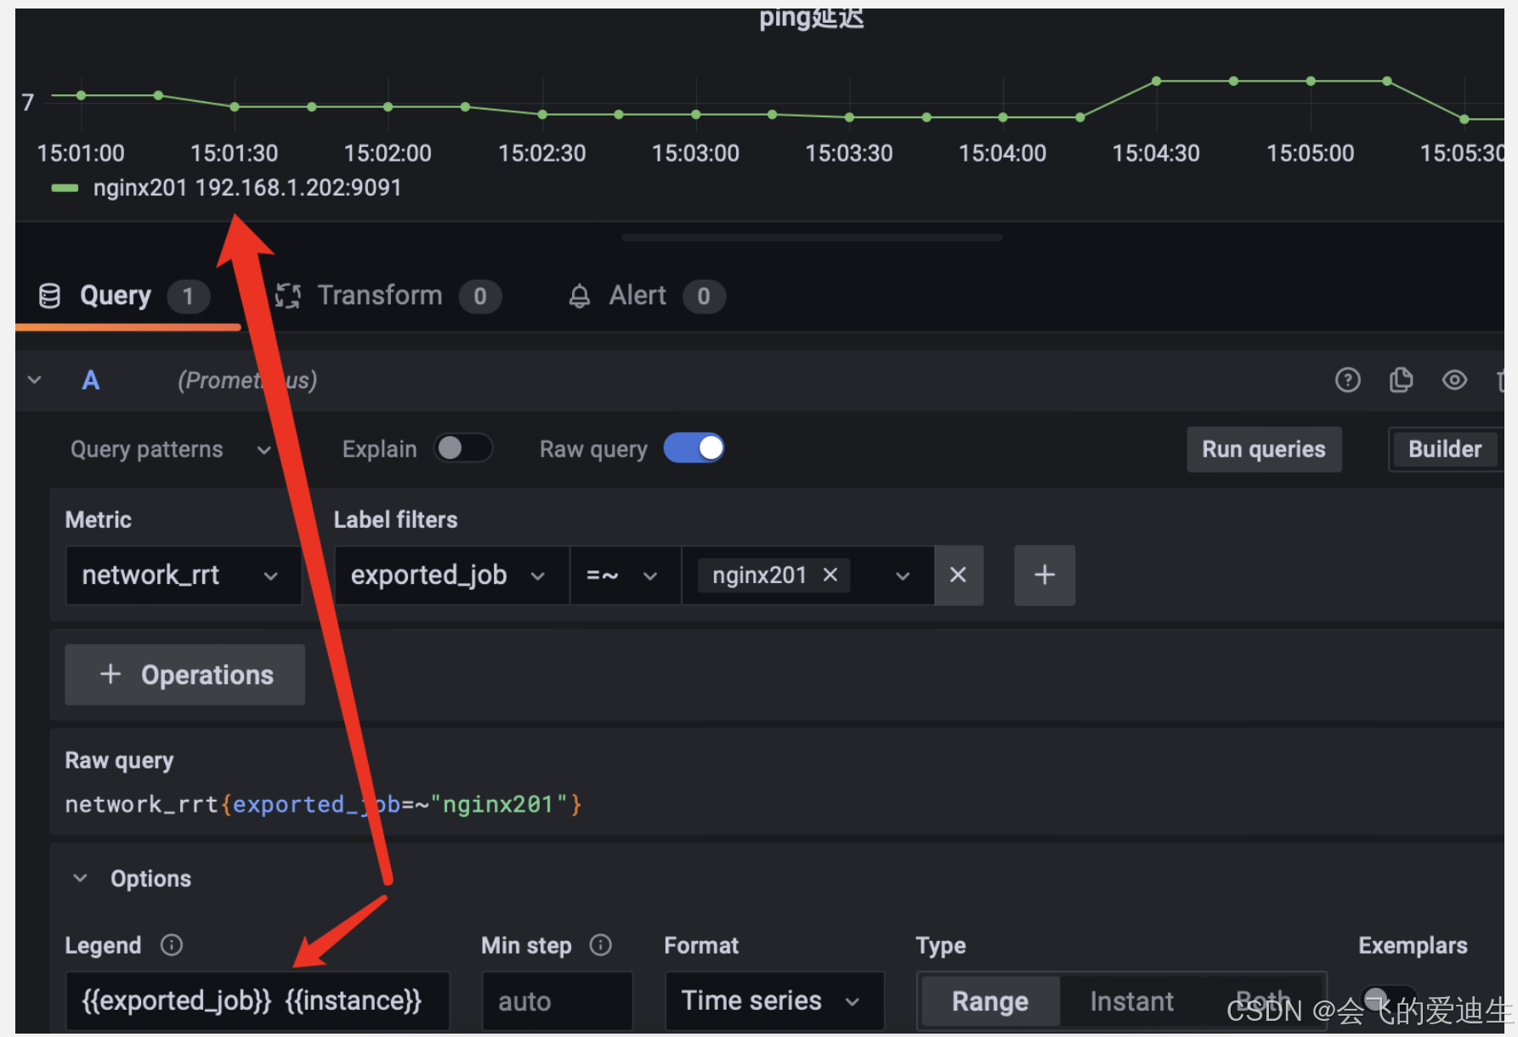Click the Min step auto field

point(558,1001)
